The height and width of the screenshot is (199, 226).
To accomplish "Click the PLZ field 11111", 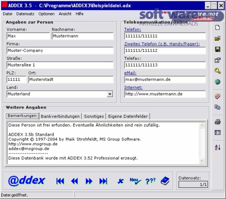I will click(16, 80).
